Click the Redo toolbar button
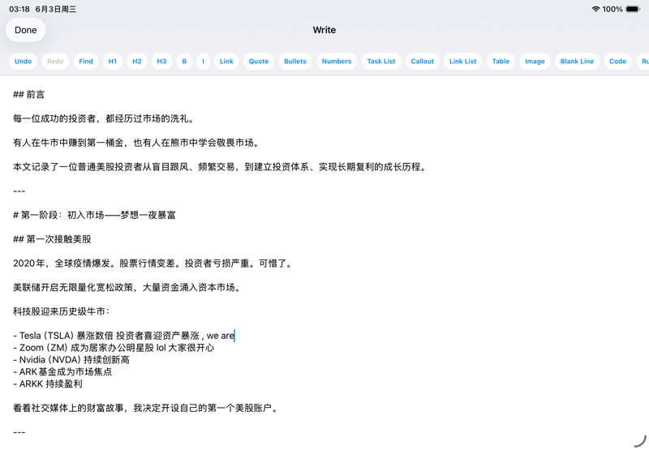This screenshot has width=649, height=450. pyautogui.click(x=55, y=61)
